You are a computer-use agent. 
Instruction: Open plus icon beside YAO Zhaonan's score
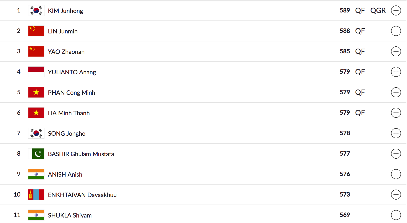[396, 51]
